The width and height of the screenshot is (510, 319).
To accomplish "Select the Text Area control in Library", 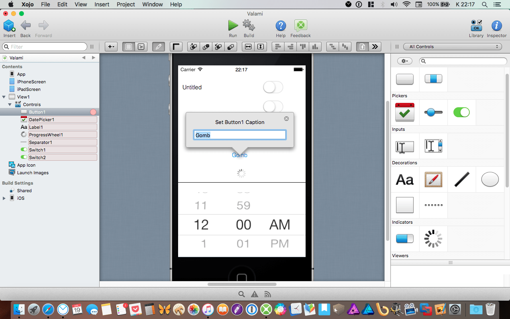I will 433,146.
